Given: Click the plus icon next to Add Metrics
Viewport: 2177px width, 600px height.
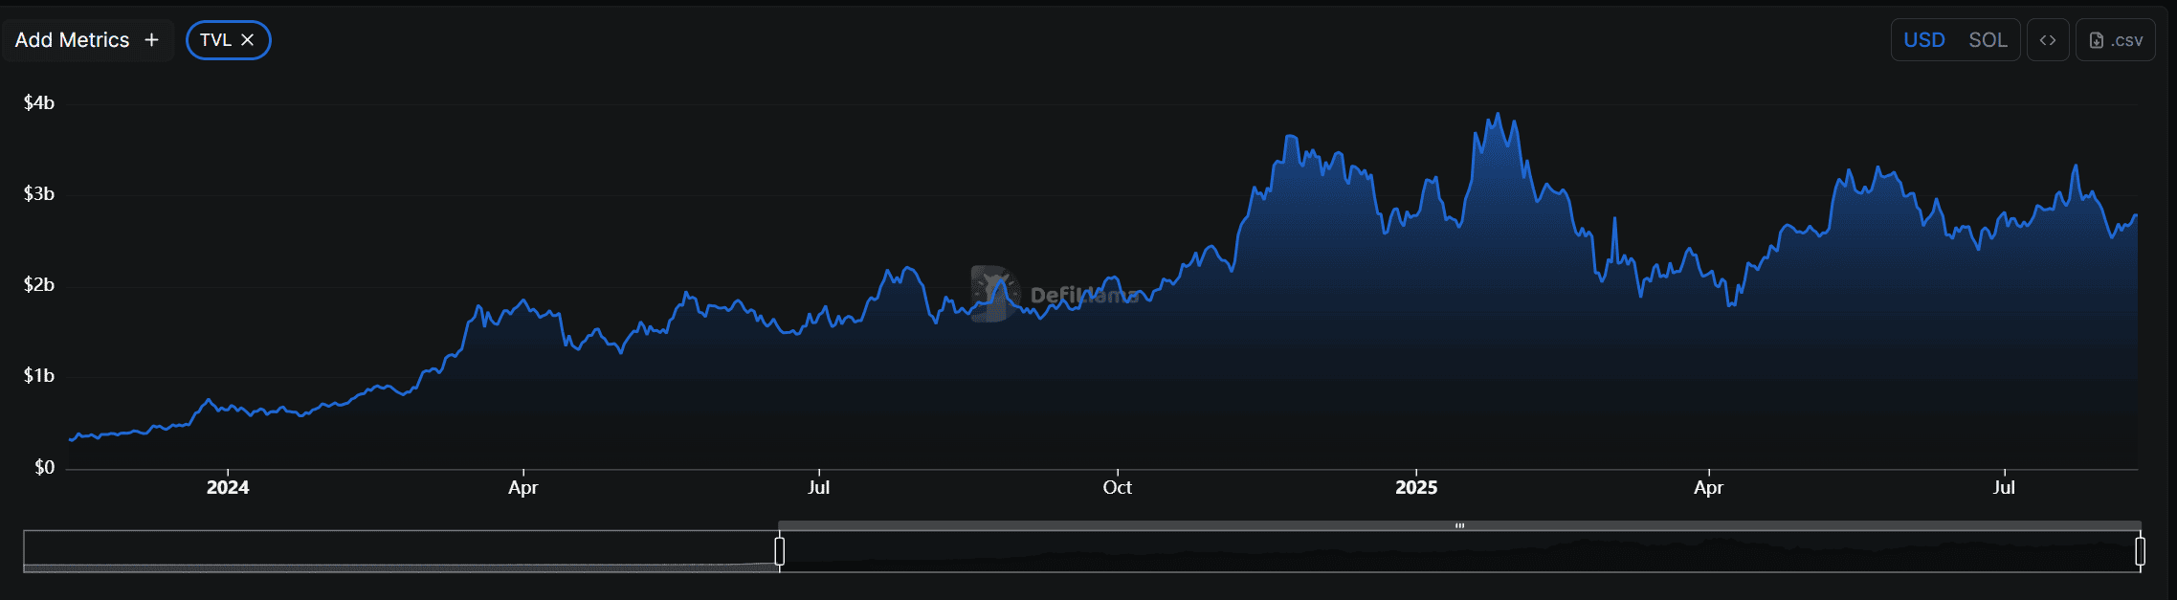Looking at the screenshot, I should pyautogui.click(x=151, y=40).
